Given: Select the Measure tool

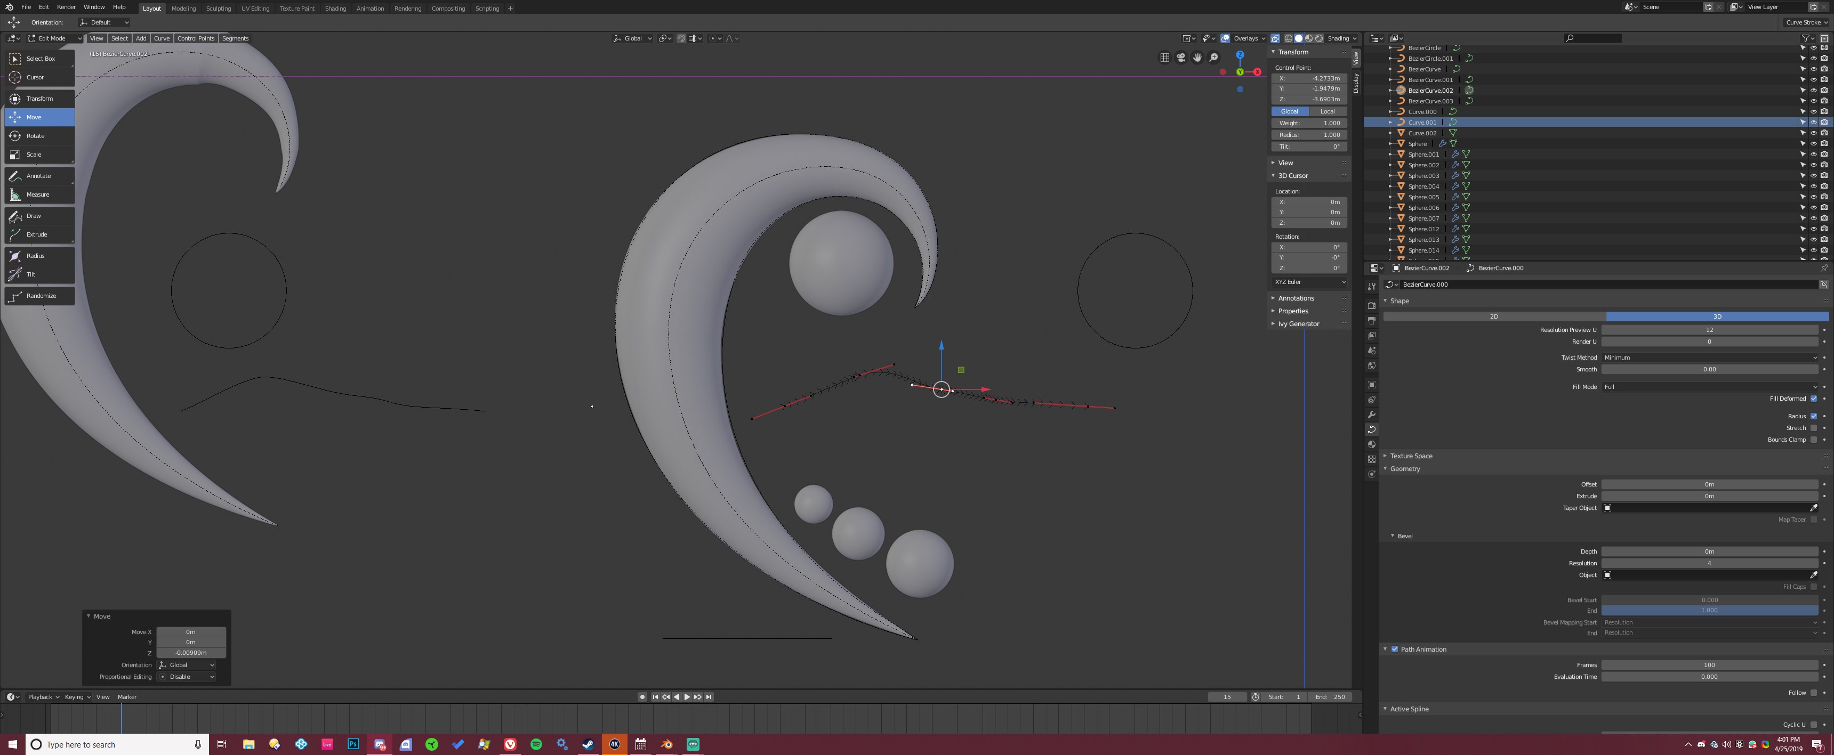Looking at the screenshot, I should (x=38, y=194).
